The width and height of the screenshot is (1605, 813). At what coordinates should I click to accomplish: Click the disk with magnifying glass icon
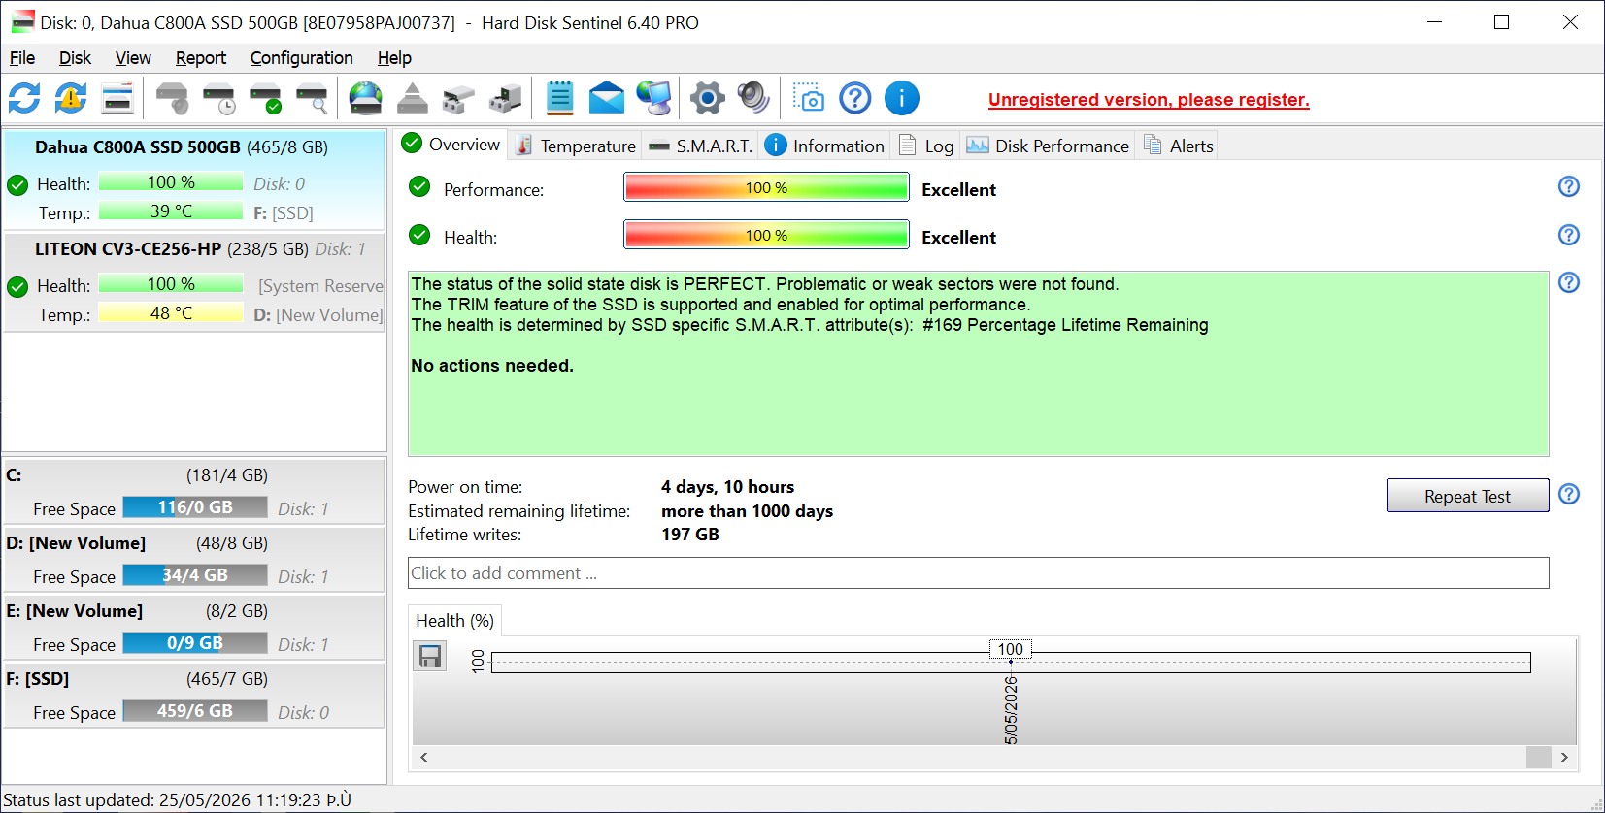pos(312,98)
